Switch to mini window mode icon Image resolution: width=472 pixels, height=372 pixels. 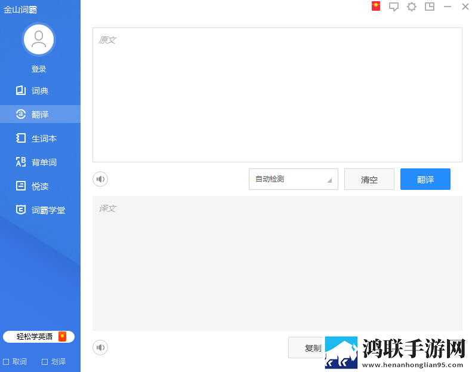click(x=430, y=7)
